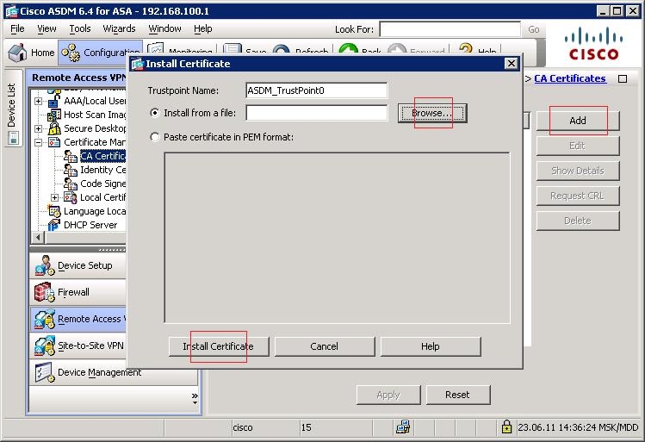
Task: Click Help button in the dialog
Action: (431, 346)
